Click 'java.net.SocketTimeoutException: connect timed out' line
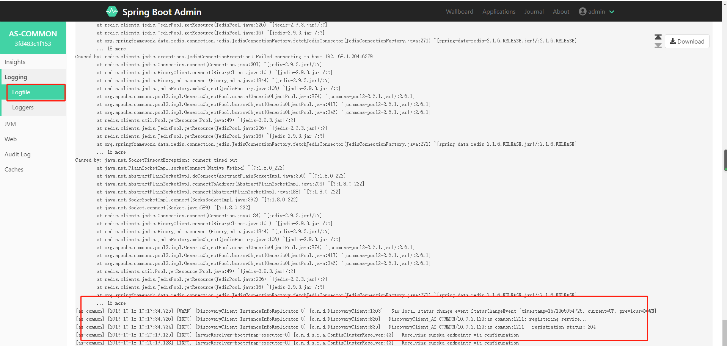 tap(156, 160)
